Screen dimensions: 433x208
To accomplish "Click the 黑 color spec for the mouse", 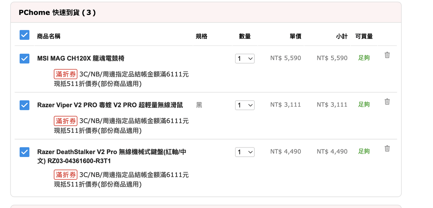I will [199, 105].
